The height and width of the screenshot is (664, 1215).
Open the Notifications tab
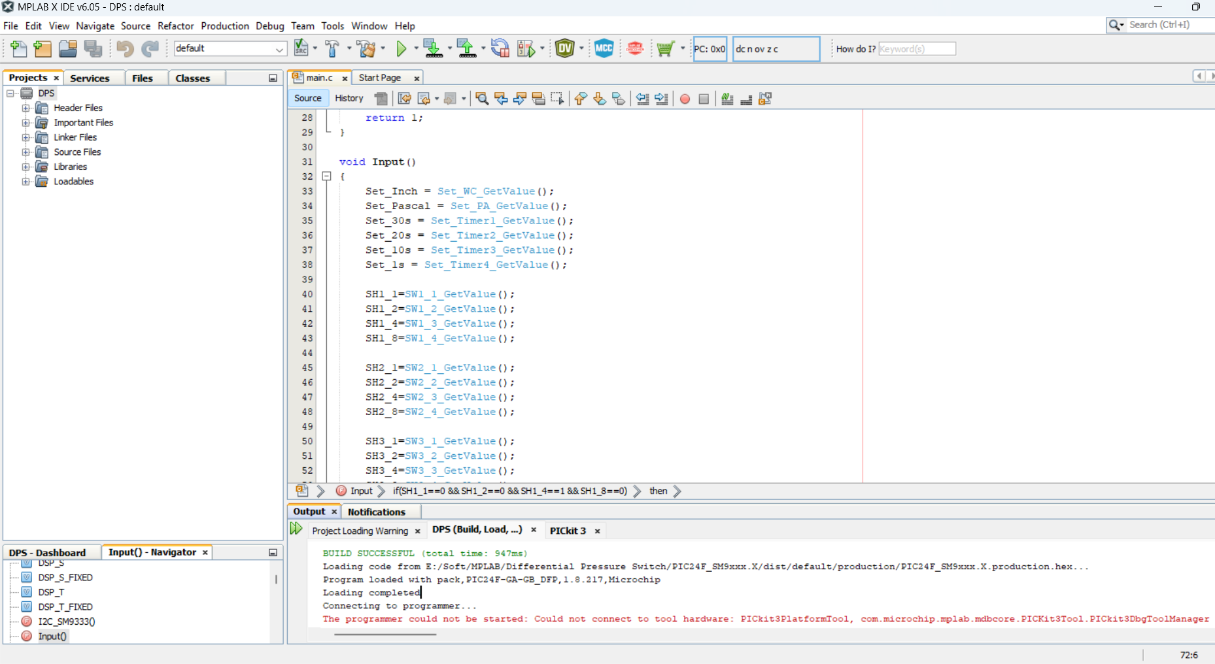(x=376, y=512)
